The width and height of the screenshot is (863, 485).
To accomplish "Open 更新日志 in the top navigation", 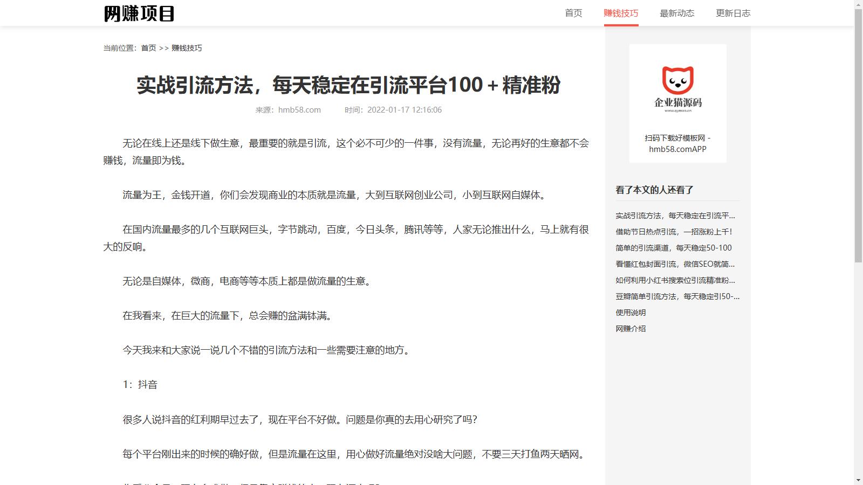I will pyautogui.click(x=733, y=13).
